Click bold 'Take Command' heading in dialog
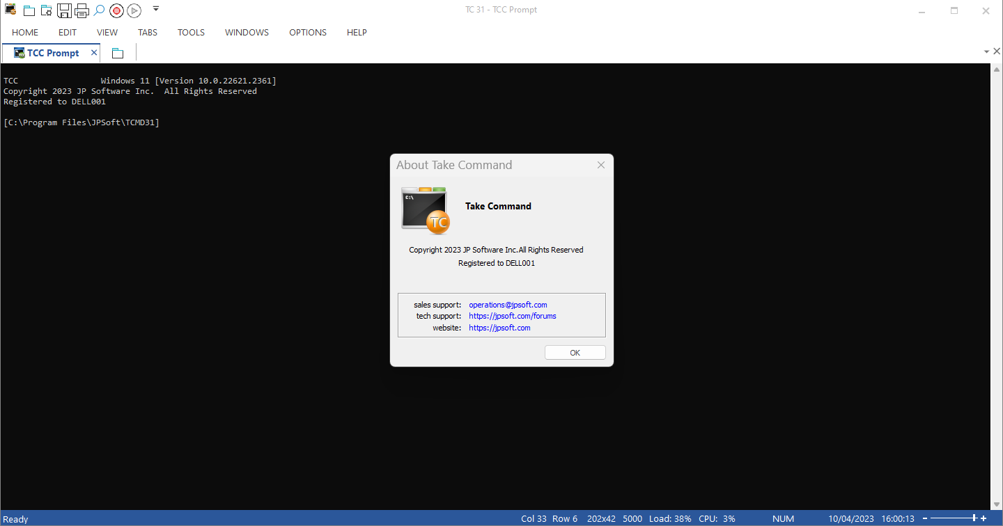Screen dimensions: 1003x526 tap(498, 206)
